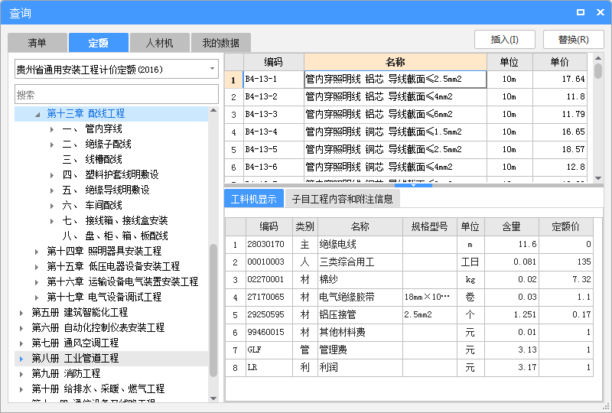Select 管理费 GLF row
Screen dimensions: 612x413
[409, 350]
